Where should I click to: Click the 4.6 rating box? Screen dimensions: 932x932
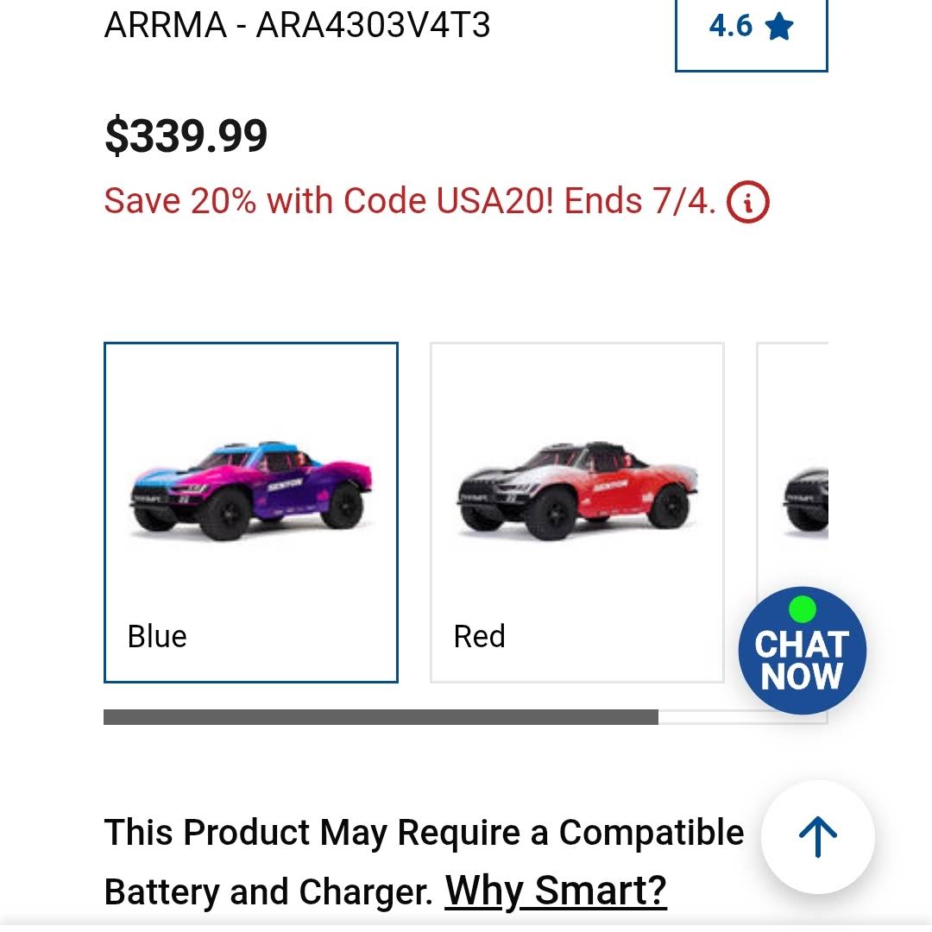pyautogui.click(x=752, y=33)
